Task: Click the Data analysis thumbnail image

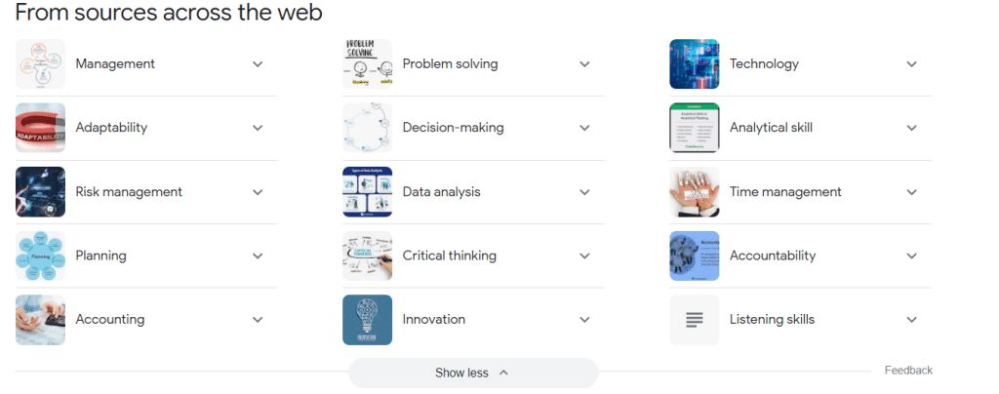Action: click(367, 192)
